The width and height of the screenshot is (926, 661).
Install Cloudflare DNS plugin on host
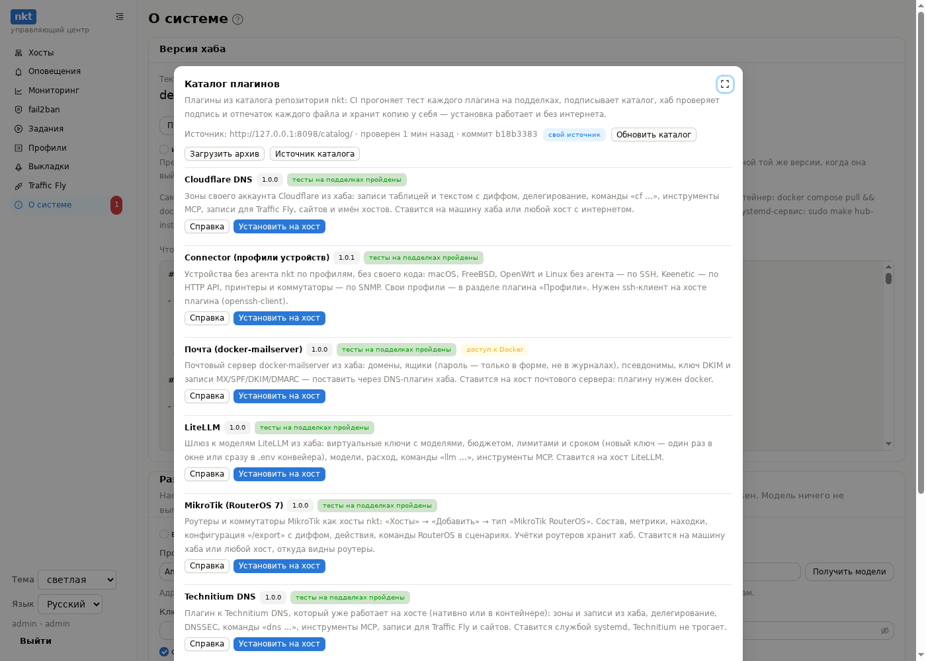click(279, 227)
